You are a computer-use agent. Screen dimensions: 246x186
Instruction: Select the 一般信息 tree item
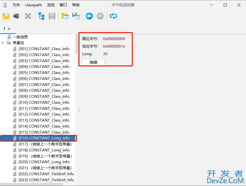pyautogui.click(x=20, y=37)
